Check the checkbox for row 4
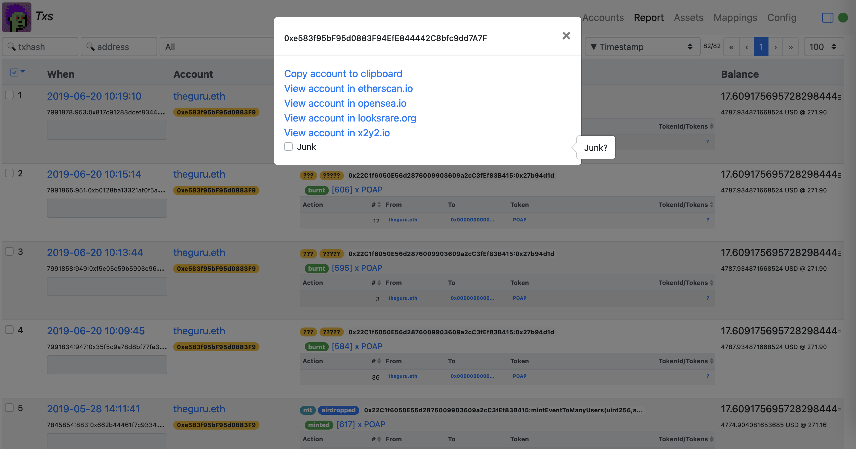 (9, 330)
